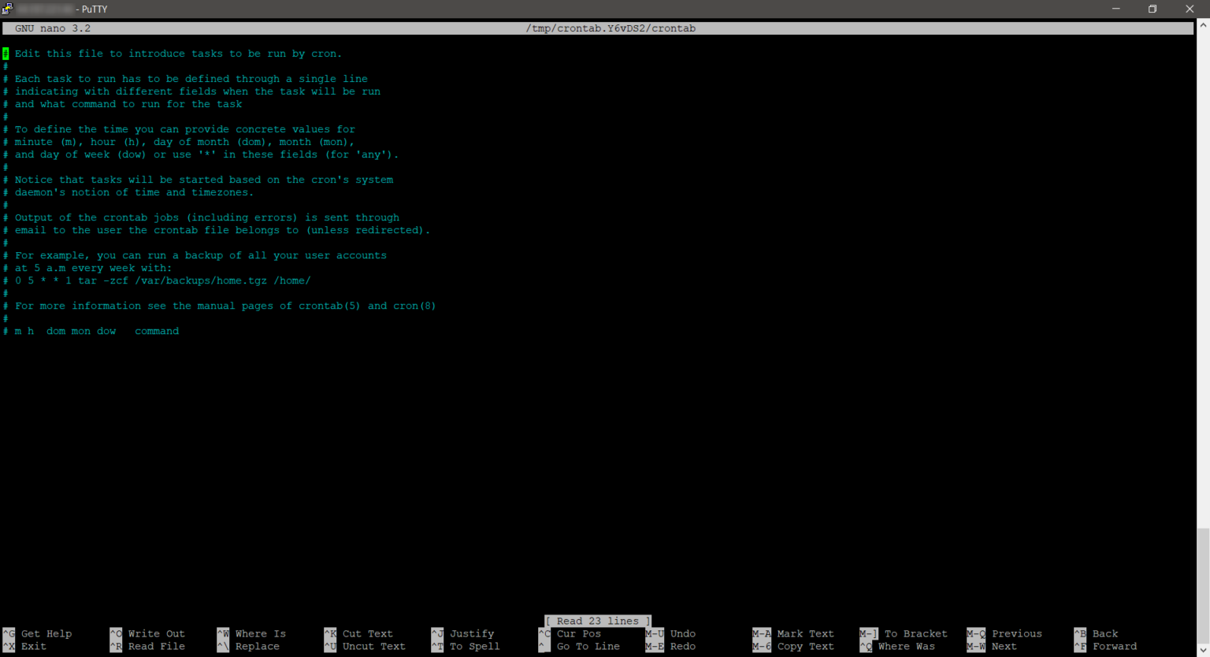This screenshot has width=1210, height=657.
Task: Select the Copy Text command
Action: click(x=805, y=646)
